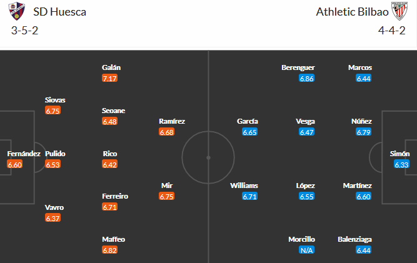The image size is (417, 263).
Task: Open player Ramírez on the pitch
Action: [x=172, y=121]
